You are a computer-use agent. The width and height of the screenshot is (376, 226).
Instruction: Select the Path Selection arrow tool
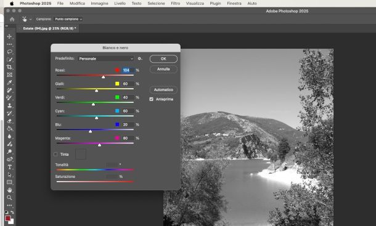click(x=9, y=175)
